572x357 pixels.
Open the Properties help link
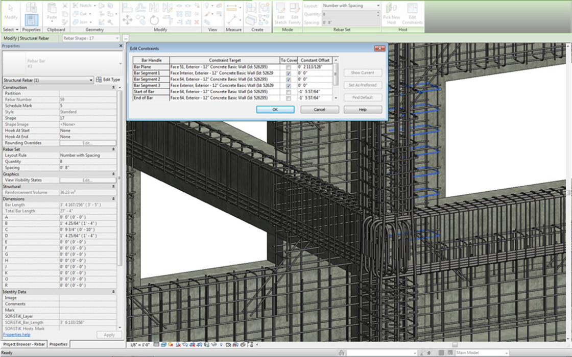pyautogui.click(x=16, y=334)
